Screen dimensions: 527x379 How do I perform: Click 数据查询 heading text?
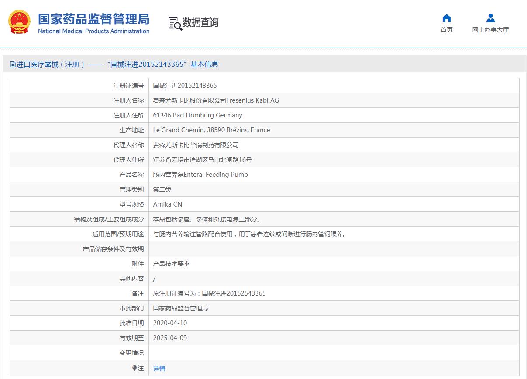(200, 23)
